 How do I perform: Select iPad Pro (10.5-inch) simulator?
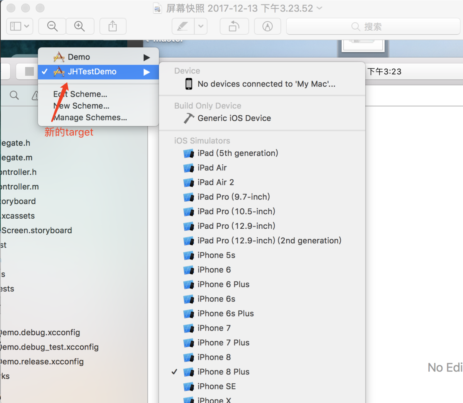[x=262, y=211]
